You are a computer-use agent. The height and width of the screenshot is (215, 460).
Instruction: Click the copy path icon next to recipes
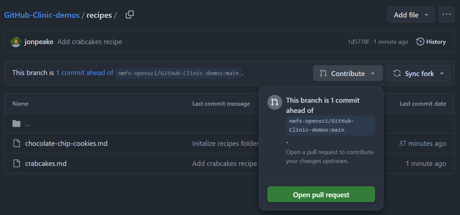click(x=130, y=15)
